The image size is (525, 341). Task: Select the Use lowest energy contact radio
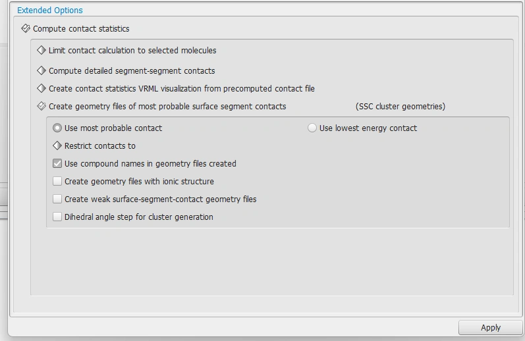tap(312, 128)
